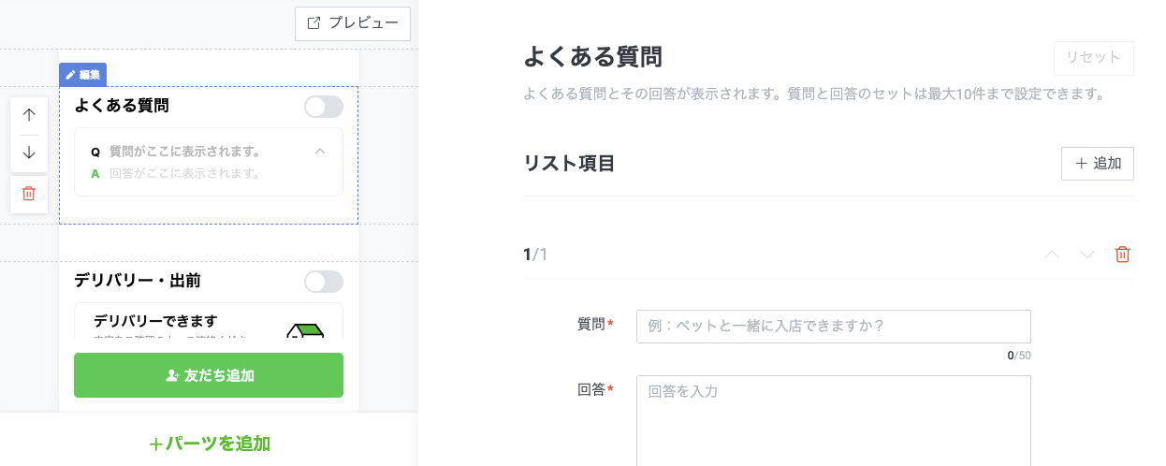Click the blue 編集 pencil tag
This screenshot has height=466, width=1166.
[83, 75]
